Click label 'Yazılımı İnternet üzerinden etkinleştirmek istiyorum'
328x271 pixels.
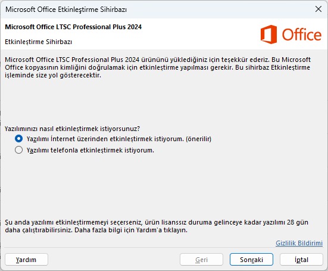105,139
